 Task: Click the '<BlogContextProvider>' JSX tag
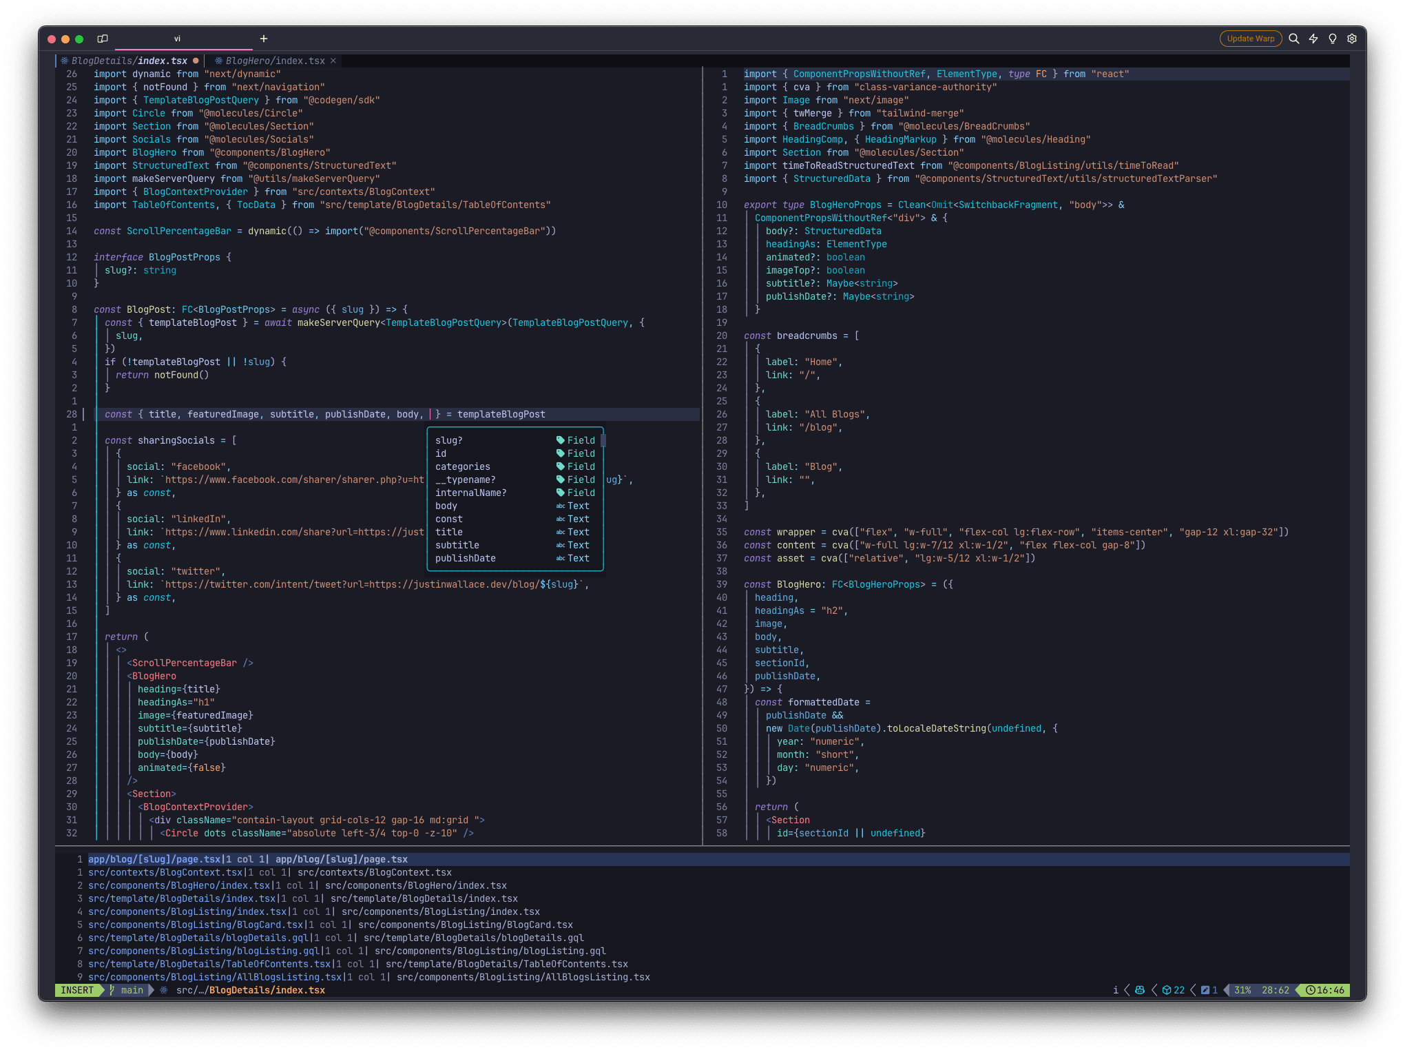coord(196,807)
